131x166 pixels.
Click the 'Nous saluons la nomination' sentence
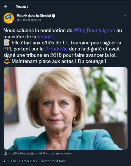pyautogui.click(x=38, y=31)
